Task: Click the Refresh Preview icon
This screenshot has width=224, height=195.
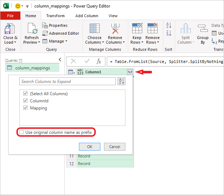Action: tap(33, 28)
